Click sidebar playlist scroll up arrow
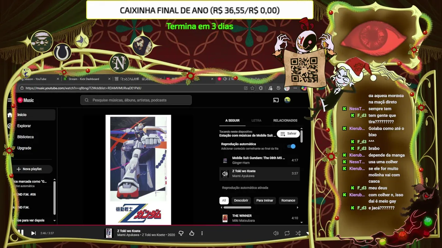Image resolution: width=442 pixels, height=248 pixels. (x=54, y=180)
